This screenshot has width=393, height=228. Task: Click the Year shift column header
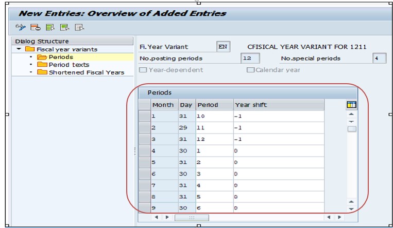click(x=279, y=105)
